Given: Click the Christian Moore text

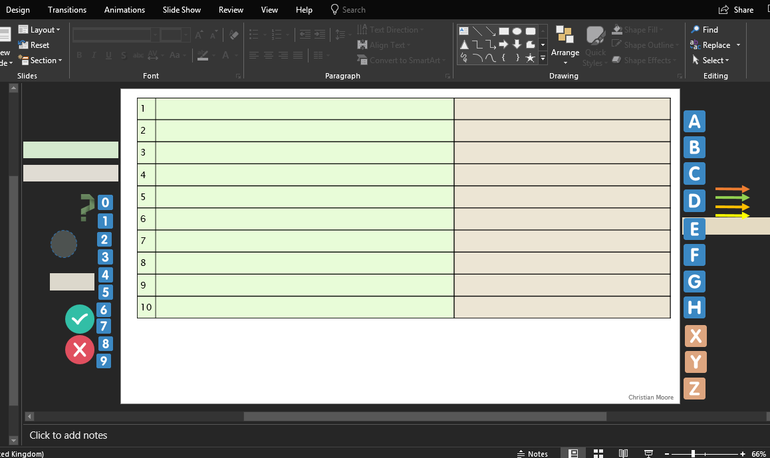Looking at the screenshot, I should pos(651,397).
